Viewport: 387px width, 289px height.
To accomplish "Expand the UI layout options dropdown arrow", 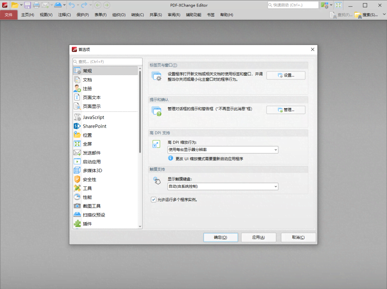I will pyautogui.click(x=331, y=5).
